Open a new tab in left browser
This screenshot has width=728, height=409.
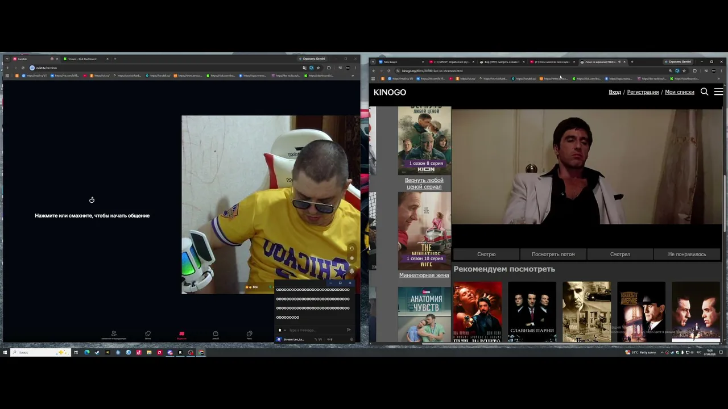[x=115, y=59]
